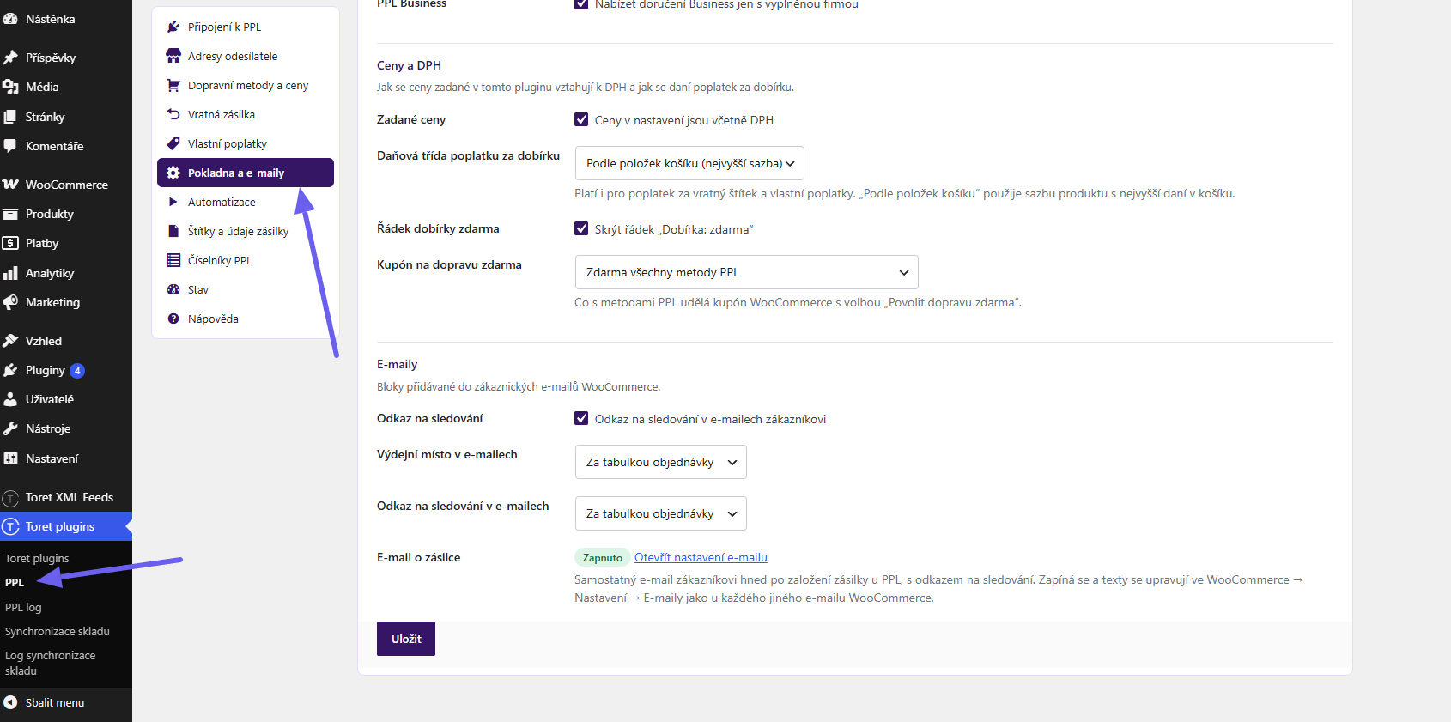Toggle Skrýt řádek Dobírka: zdarma checkbox
Viewport: 1451px width, 722px height.
(x=581, y=228)
